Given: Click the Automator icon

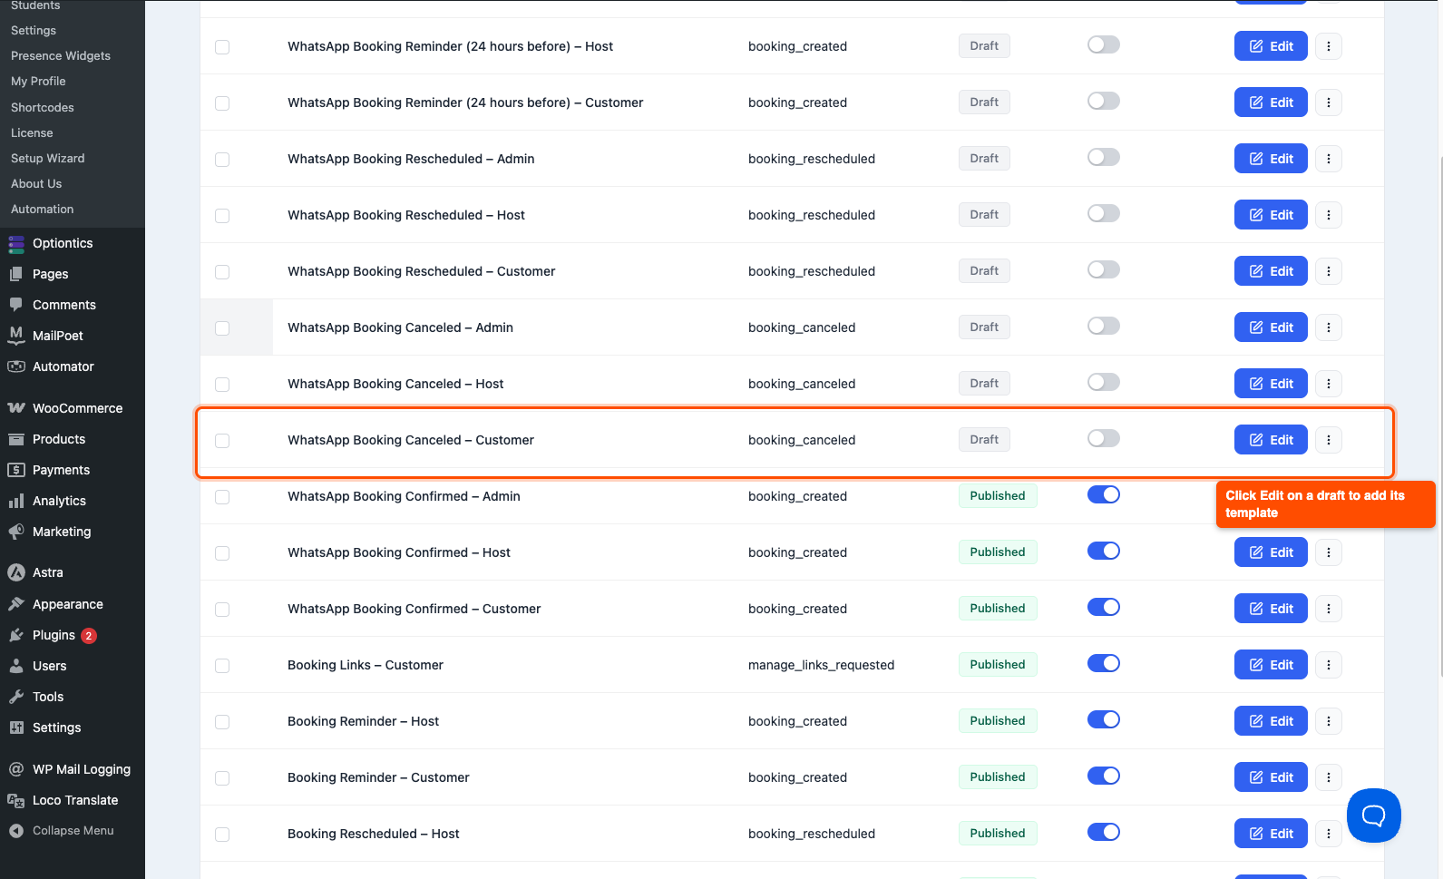Looking at the screenshot, I should pos(16,366).
